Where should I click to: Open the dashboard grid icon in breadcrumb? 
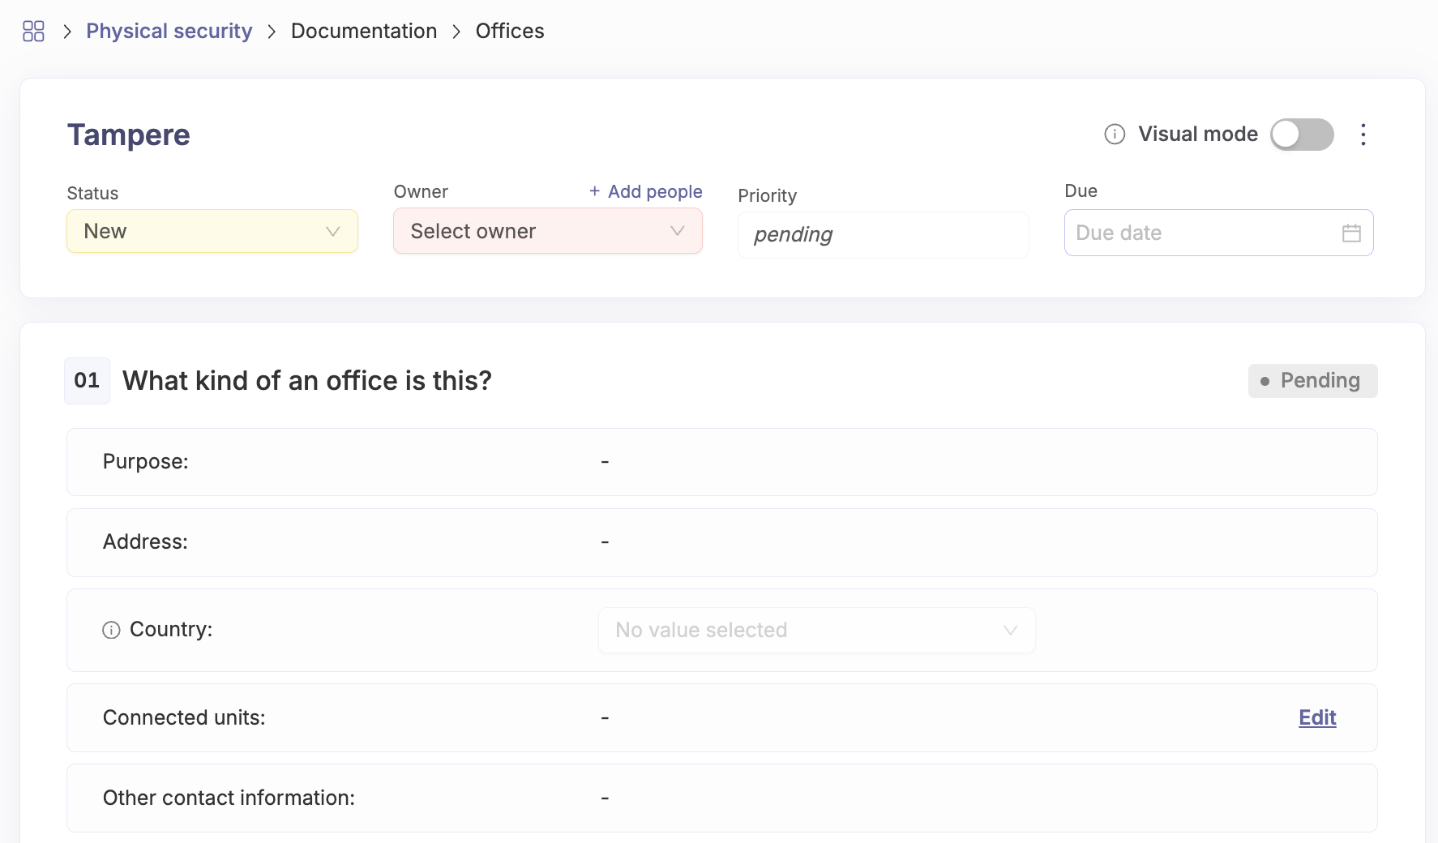pos(33,31)
